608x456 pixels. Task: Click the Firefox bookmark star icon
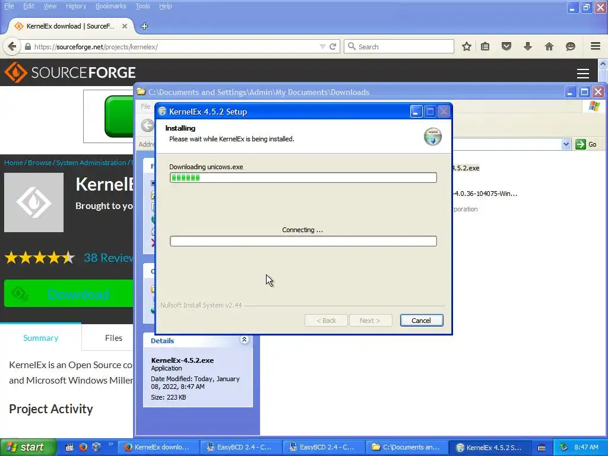click(x=467, y=46)
